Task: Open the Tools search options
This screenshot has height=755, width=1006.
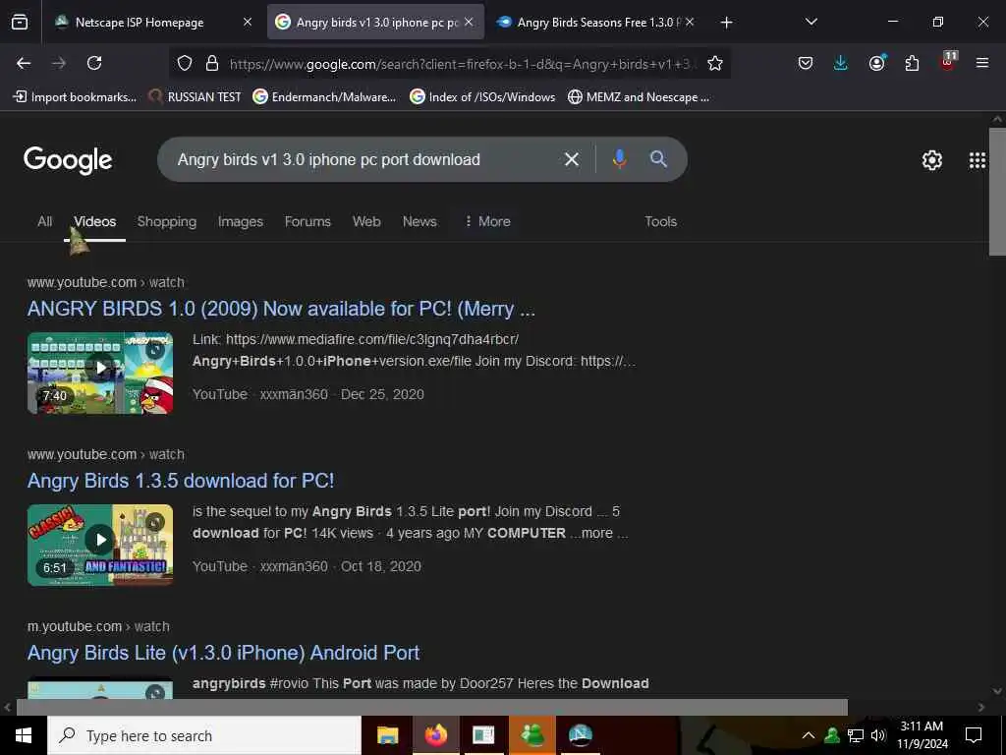Action: point(660,221)
